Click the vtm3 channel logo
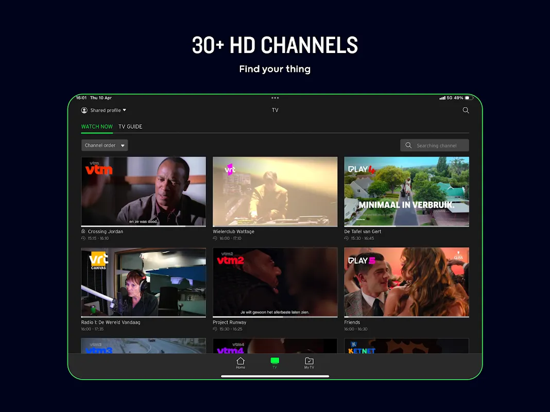Image resolution: width=550 pixels, height=412 pixels. [x=99, y=348]
